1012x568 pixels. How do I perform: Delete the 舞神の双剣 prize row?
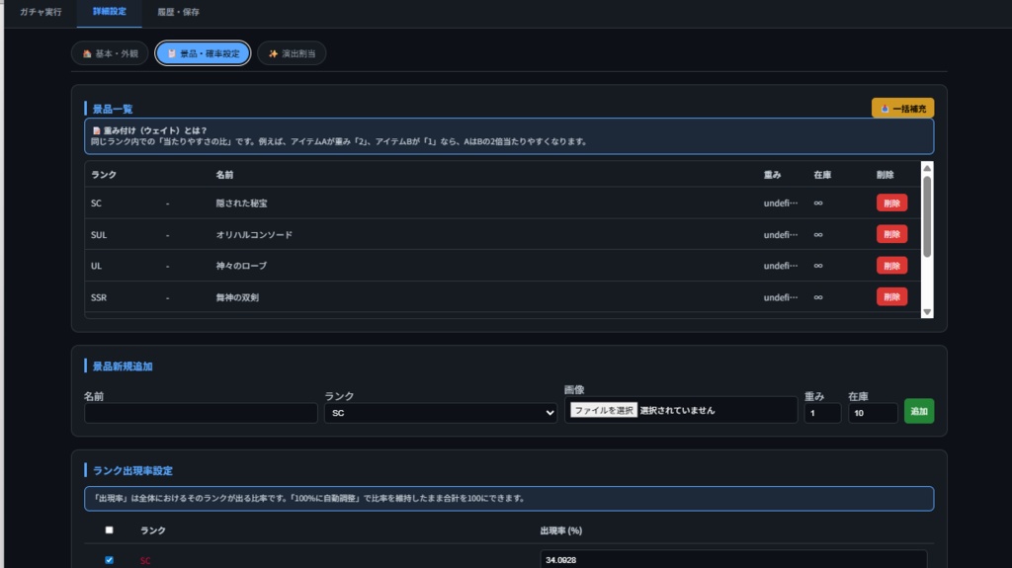(x=891, y=297)
